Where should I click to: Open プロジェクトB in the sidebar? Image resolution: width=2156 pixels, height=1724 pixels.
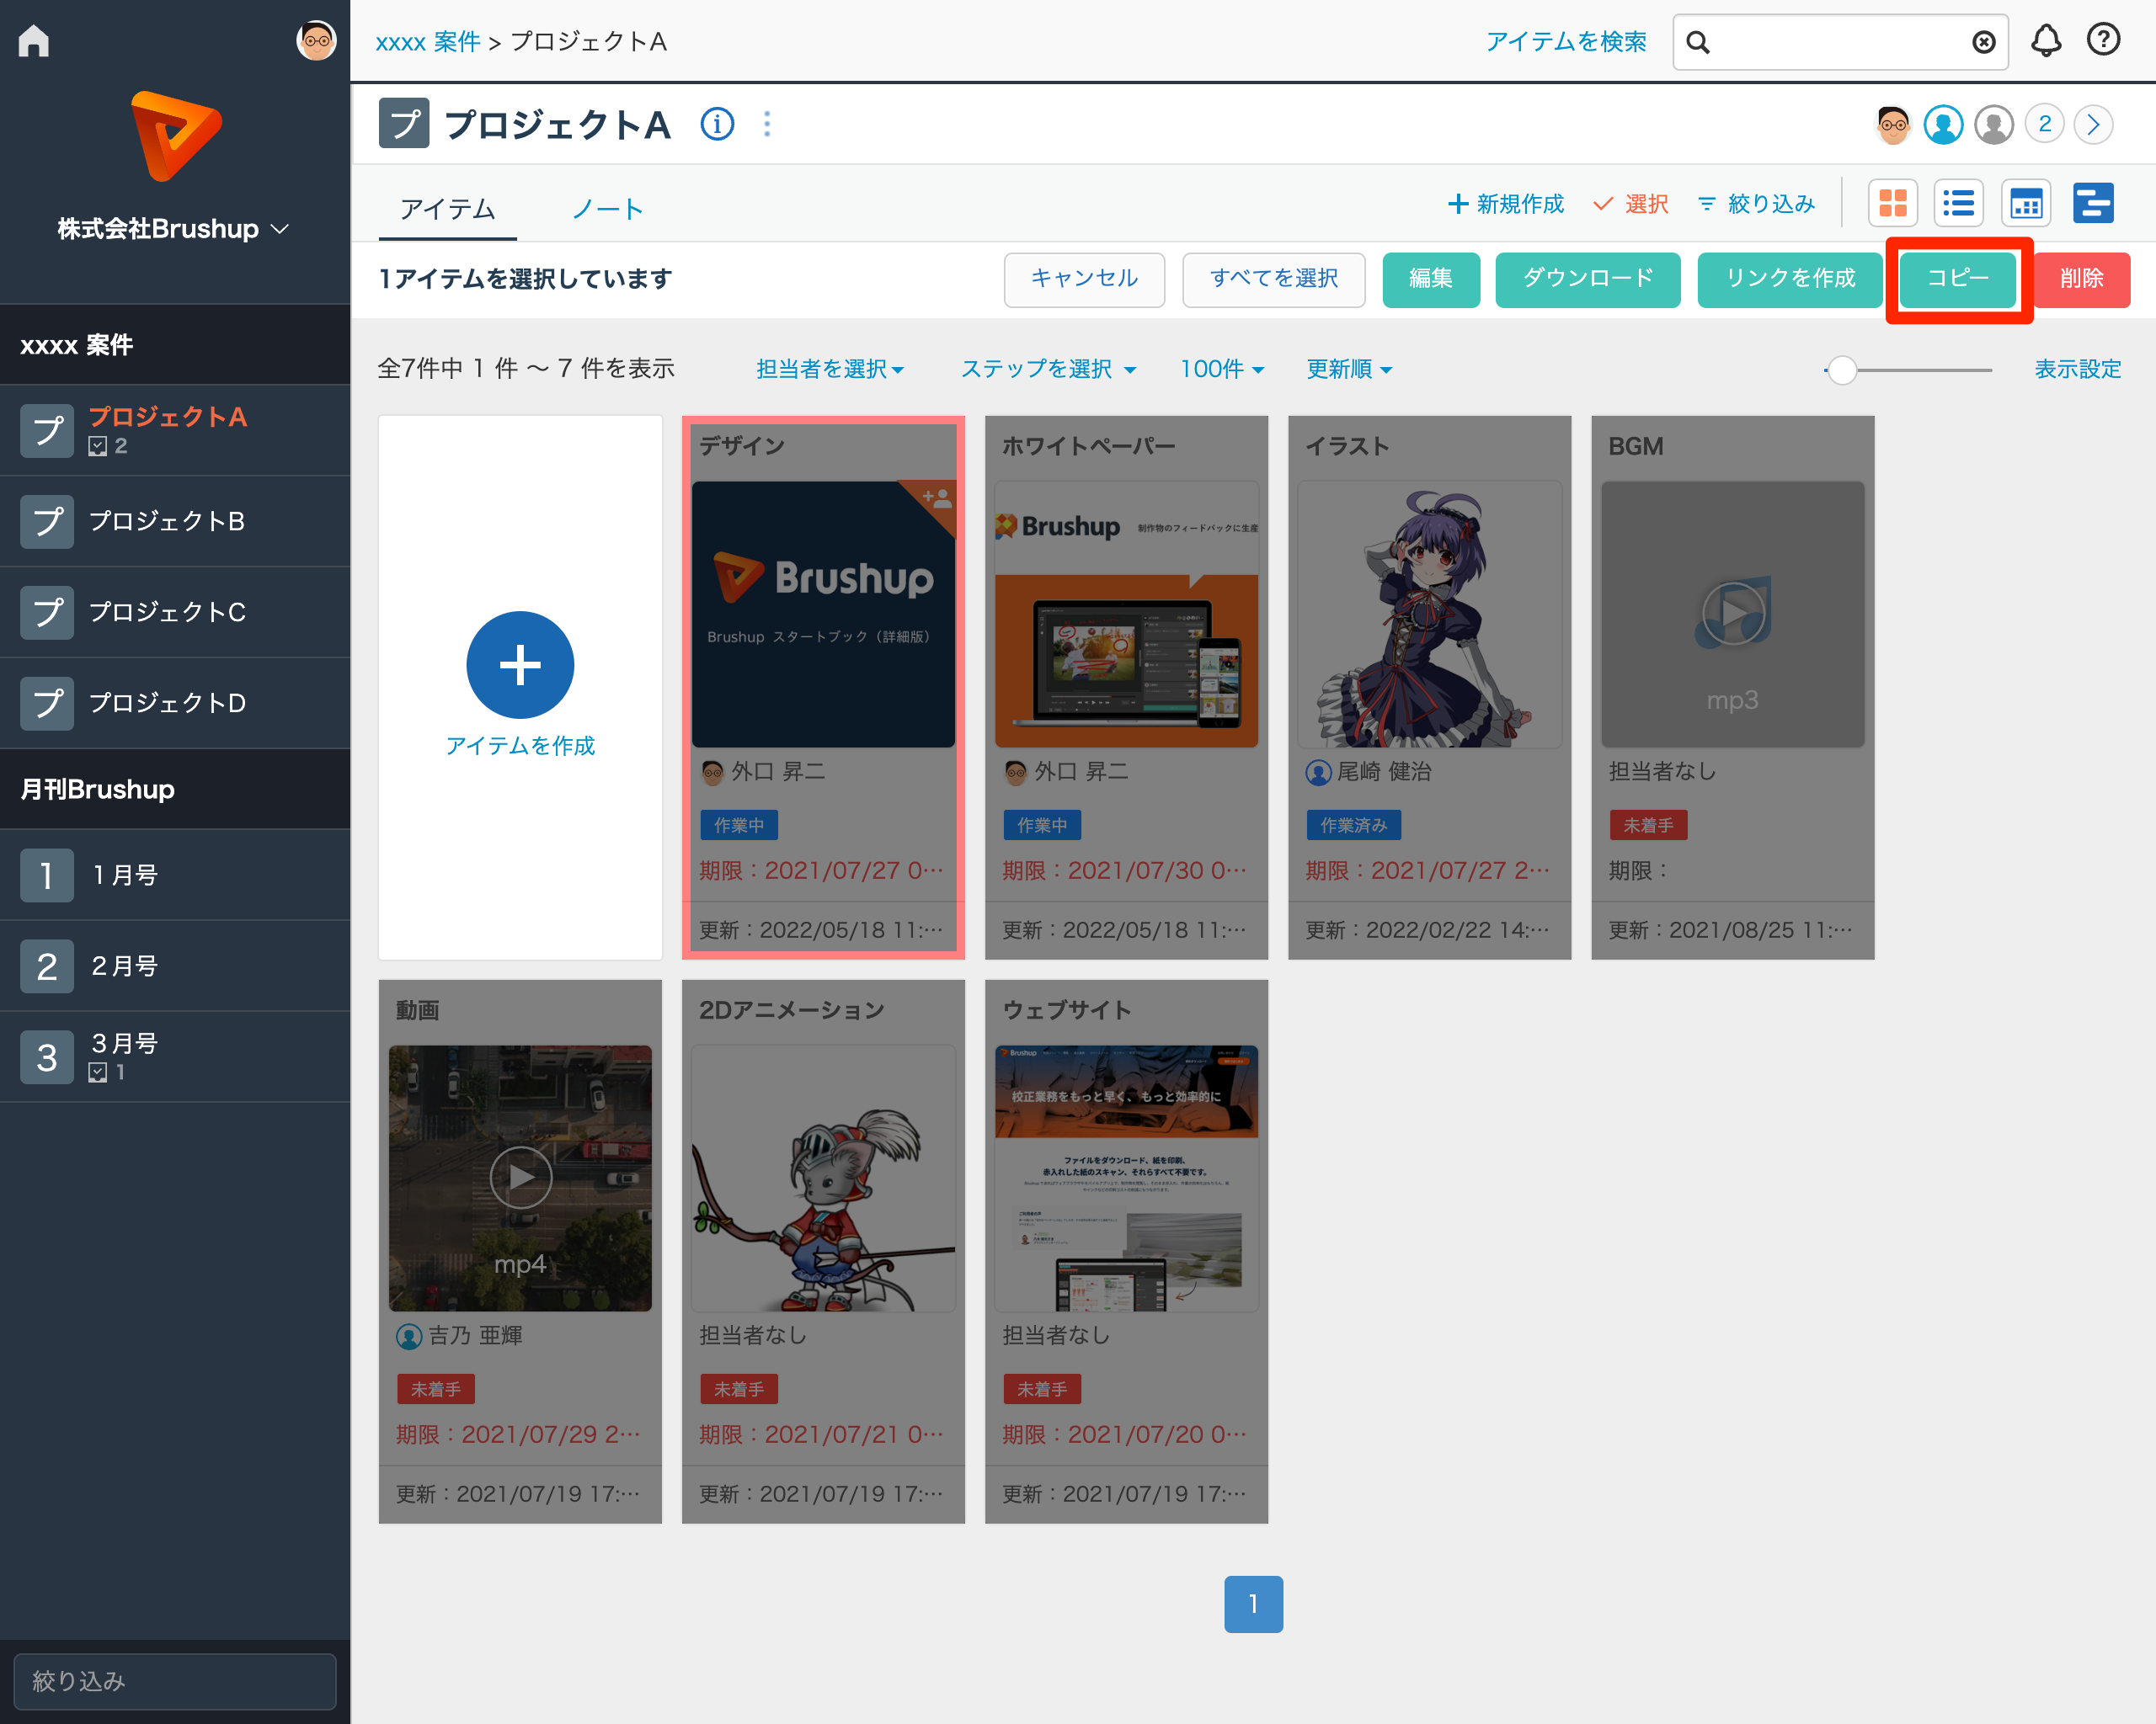click(x=167, y=521)
